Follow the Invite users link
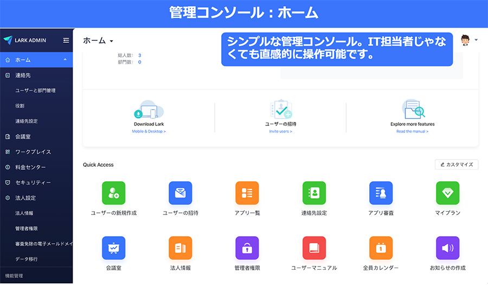Image resolution: width=488 pixels, height=285 pixels. tap(281, 131)
